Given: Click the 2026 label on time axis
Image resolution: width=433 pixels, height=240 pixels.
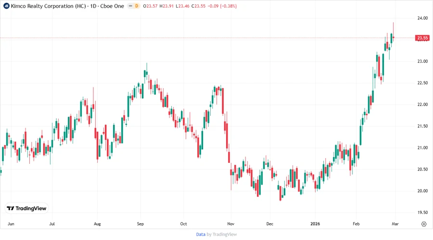Looking at the screenshot, I should (315, 224).
